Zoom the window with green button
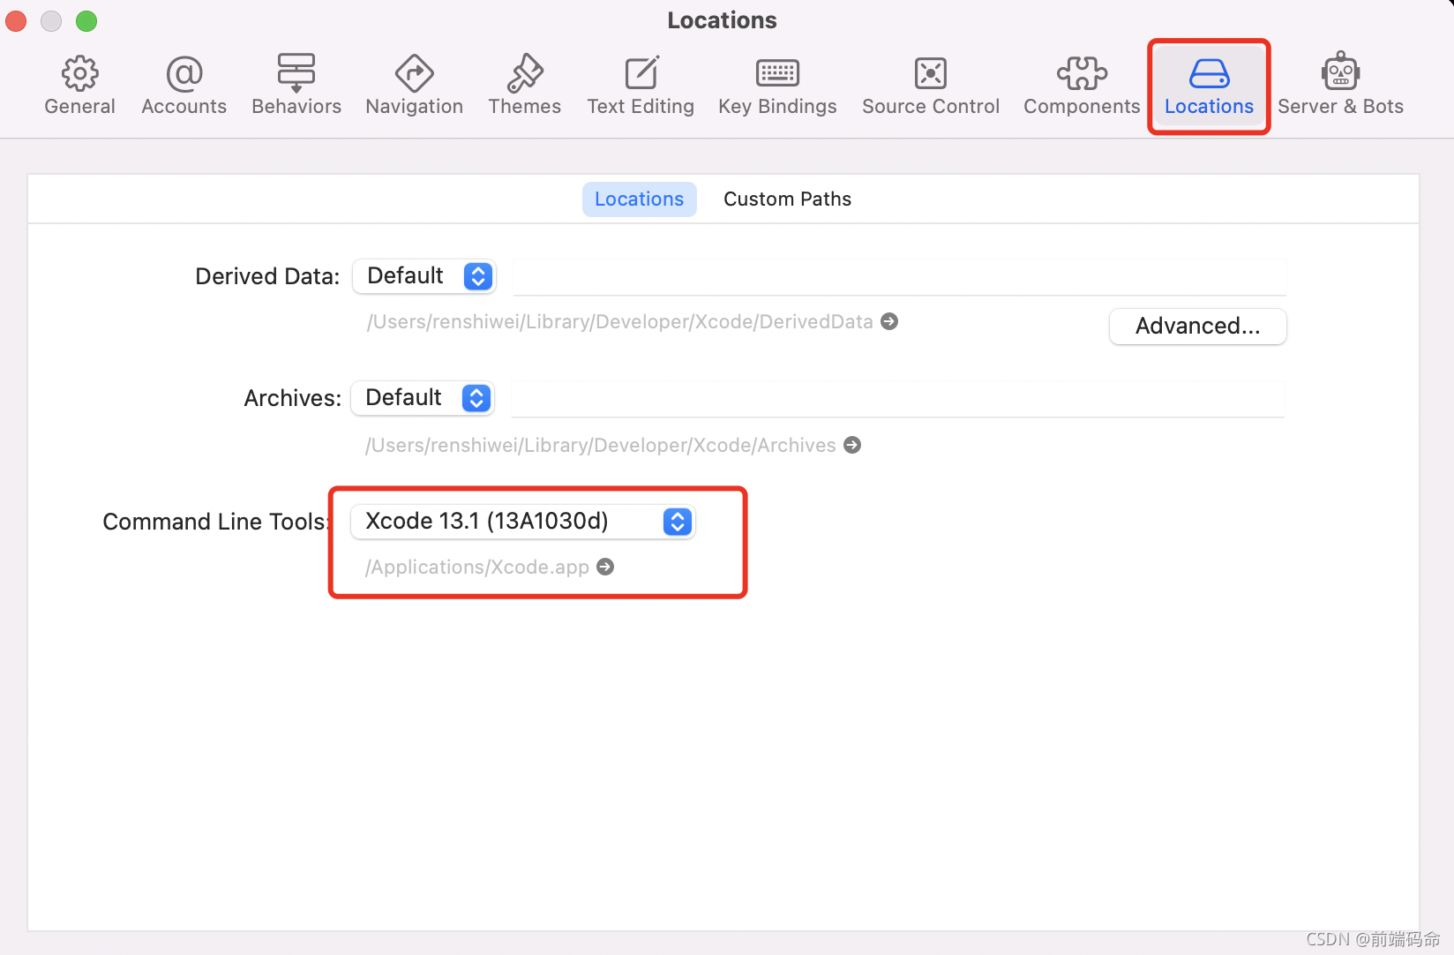 point(86,21)
